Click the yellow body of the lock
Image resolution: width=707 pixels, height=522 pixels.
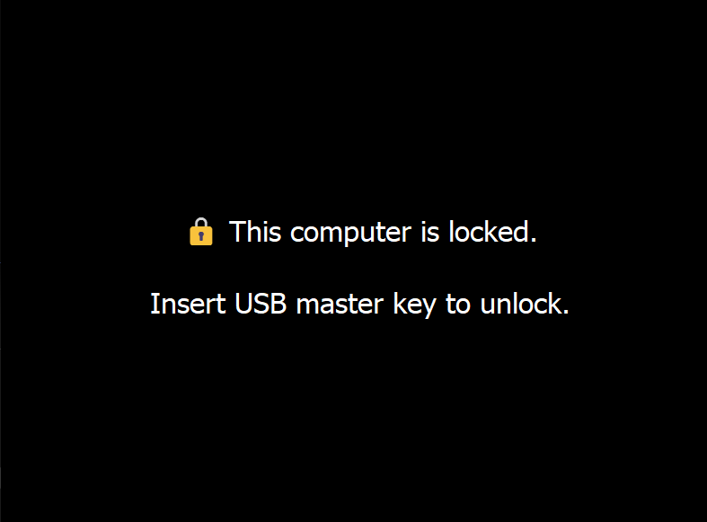tap(201, 235)
